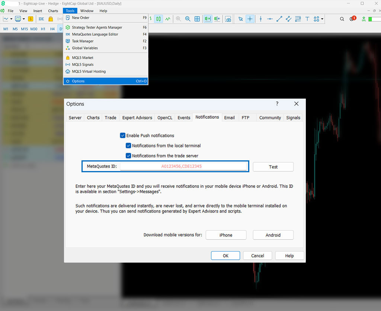Viewport: 381px width, 311px height.
Task: Select line chart zigzag icon
Action: pyautogui.click(x=168, y=19)
